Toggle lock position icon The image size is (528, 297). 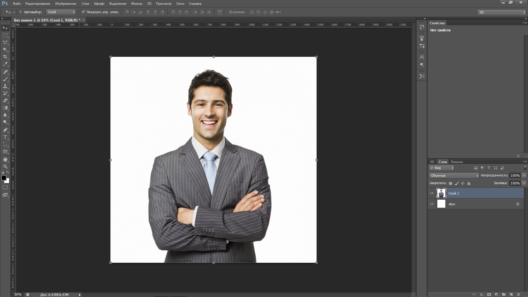[463, 183]
